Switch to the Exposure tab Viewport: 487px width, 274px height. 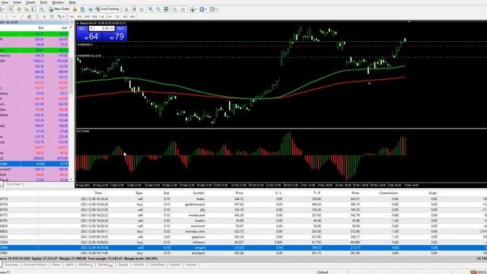(x=11, y=265)
